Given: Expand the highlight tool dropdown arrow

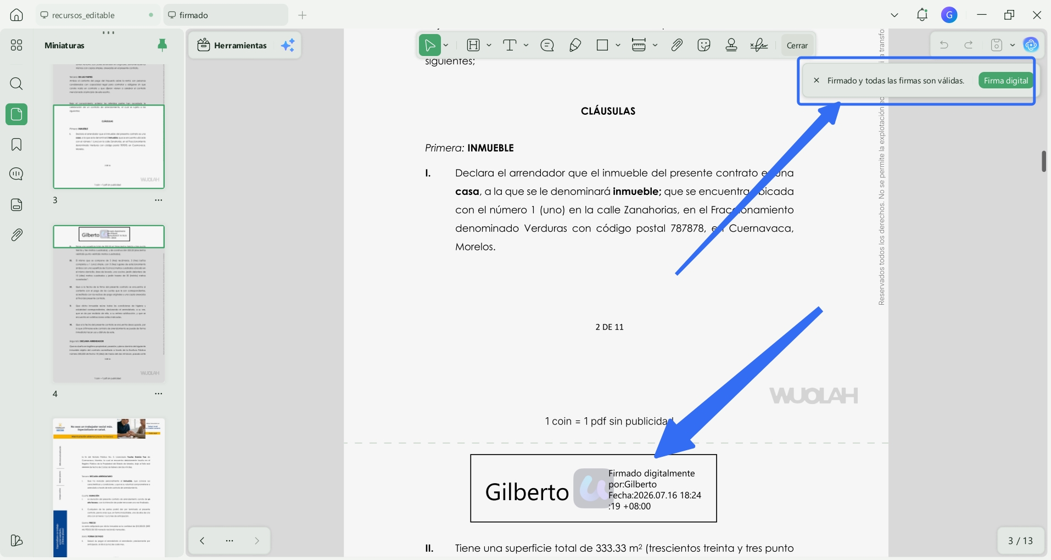Looking at the screenshot, I should [489, 45].
